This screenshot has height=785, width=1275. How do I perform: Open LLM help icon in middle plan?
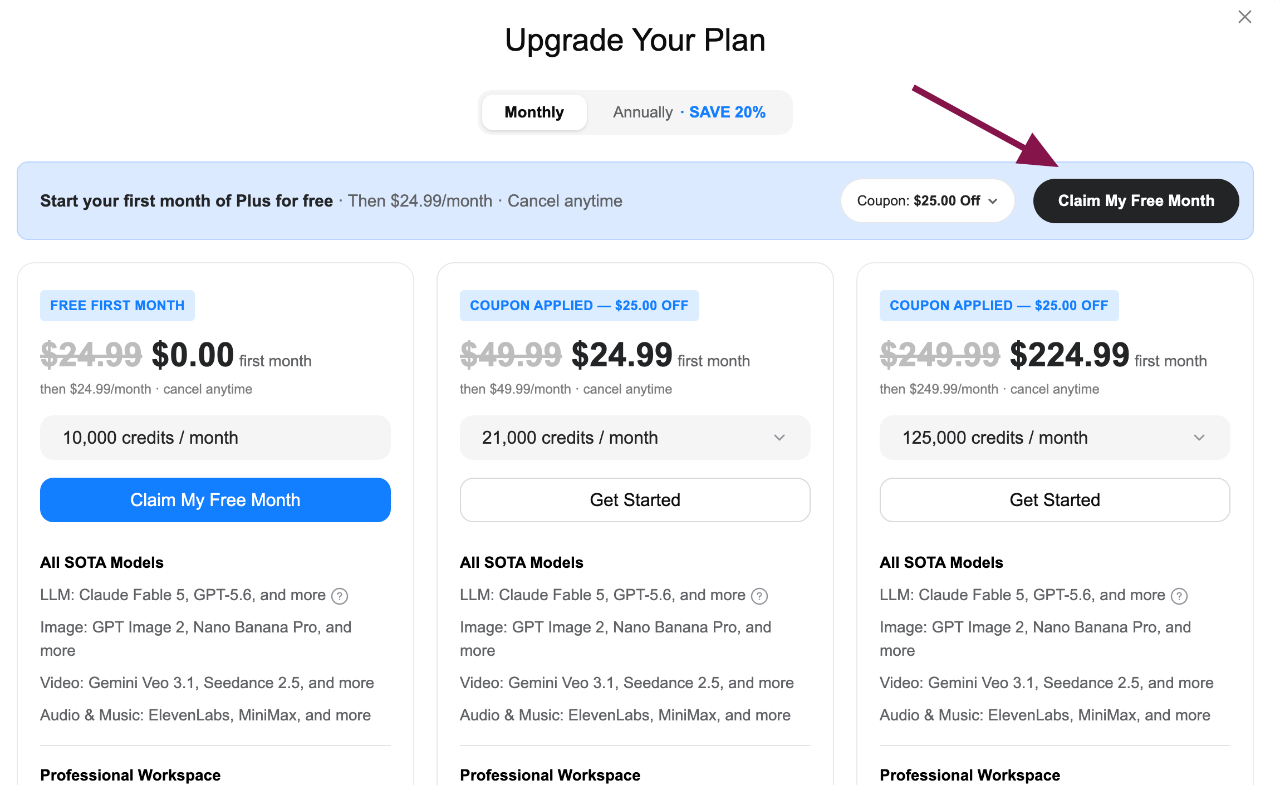click(759, 596)
